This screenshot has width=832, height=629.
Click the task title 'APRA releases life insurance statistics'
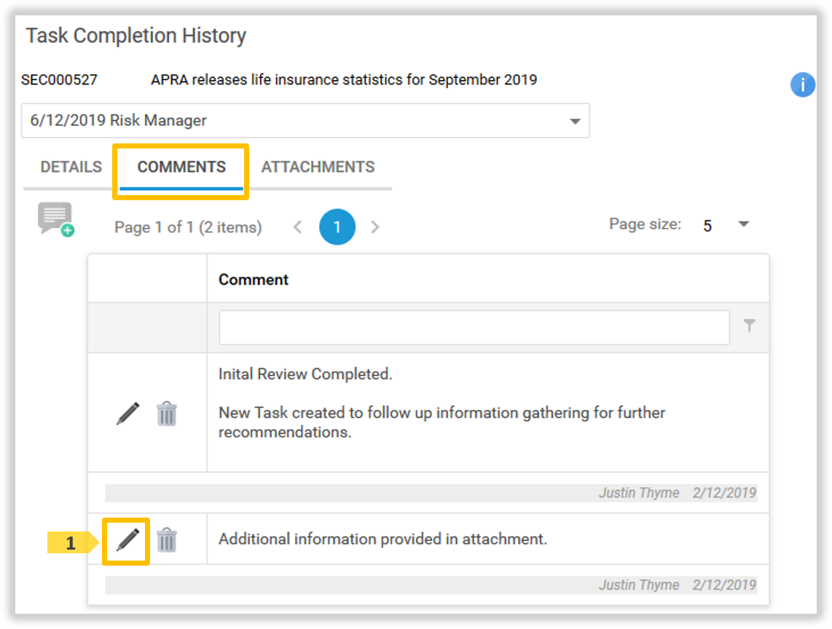pyautogui.click(x=343, y=80)
